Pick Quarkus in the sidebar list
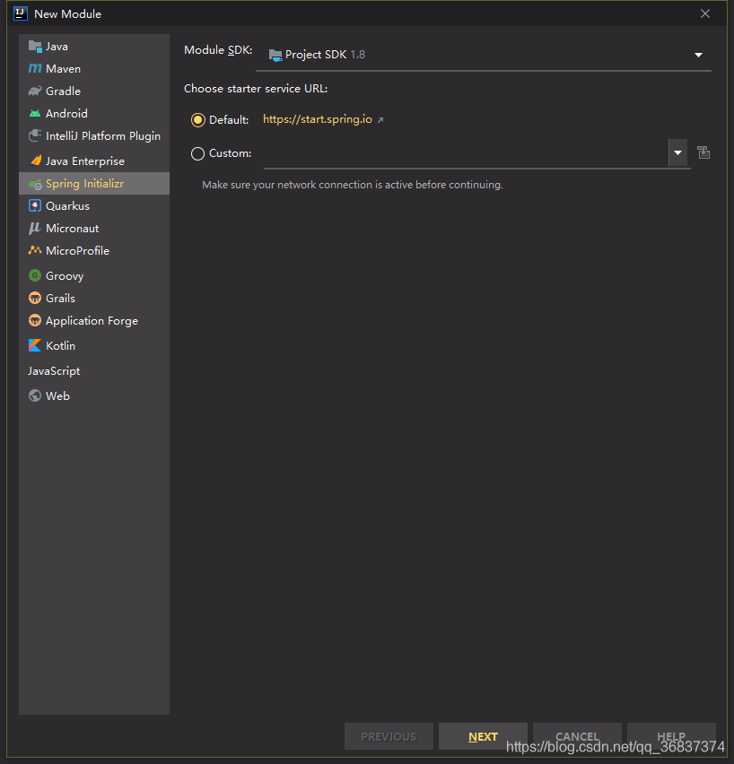Screen dimensions: 734x764 click(94, 205)
